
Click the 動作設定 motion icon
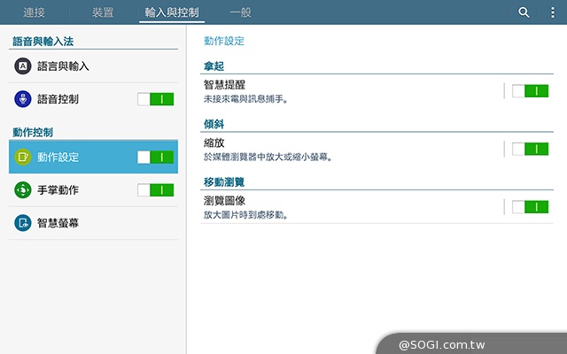click(23, 158)
